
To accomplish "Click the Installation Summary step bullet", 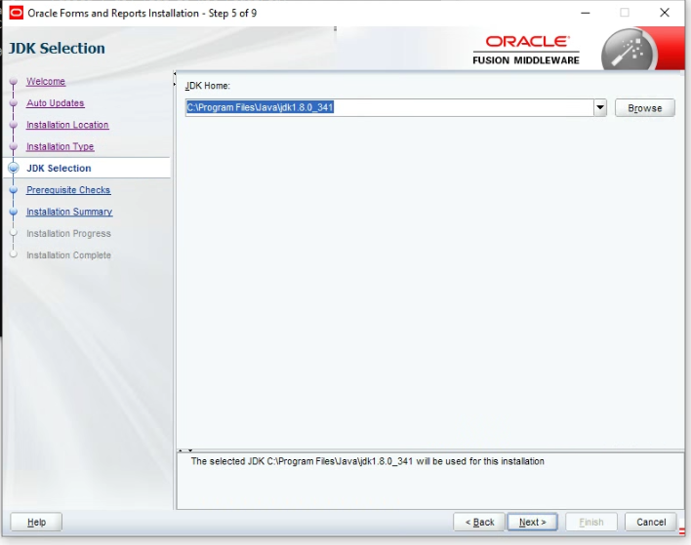I will click(x=14, y=212).
